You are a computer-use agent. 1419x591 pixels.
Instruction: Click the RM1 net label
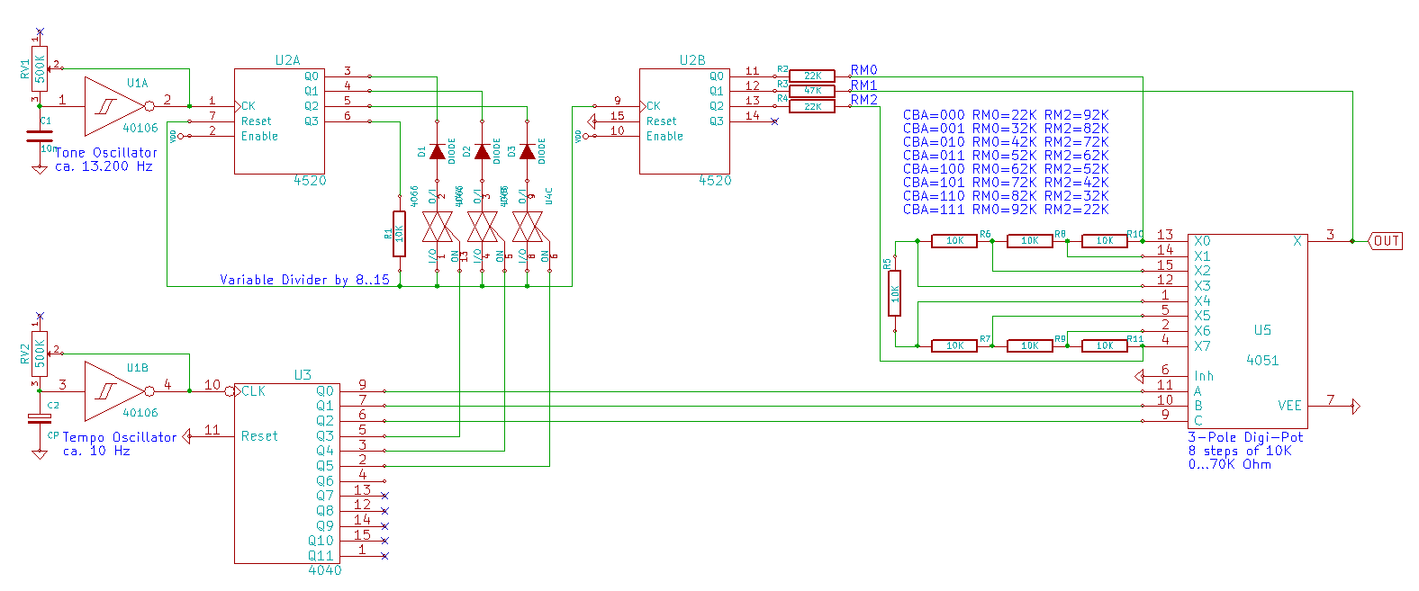(863, 85)
